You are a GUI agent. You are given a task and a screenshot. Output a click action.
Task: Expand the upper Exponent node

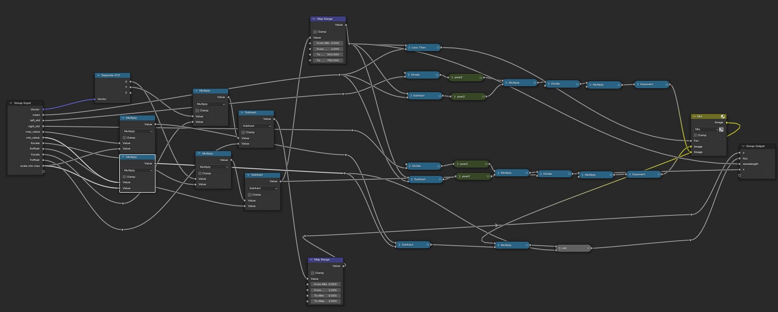click(637, 84)
